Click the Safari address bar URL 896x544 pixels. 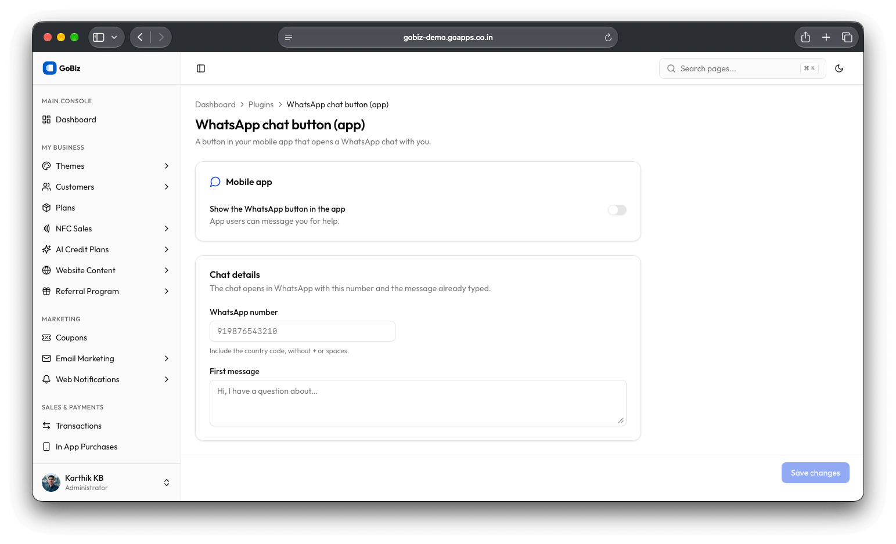pyautogui.click(x=448, y=37)
